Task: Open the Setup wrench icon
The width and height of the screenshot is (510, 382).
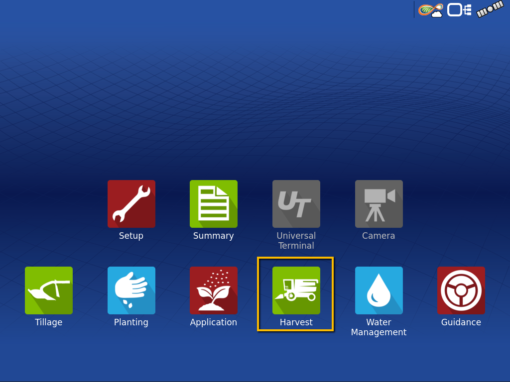Action: tap(131, 204)
